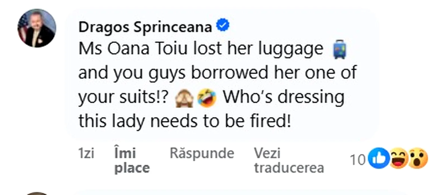This screenshot has height=195, width=429.
Task: Click "Răspunde" to reply to the comment
Action: coord(202,153)
